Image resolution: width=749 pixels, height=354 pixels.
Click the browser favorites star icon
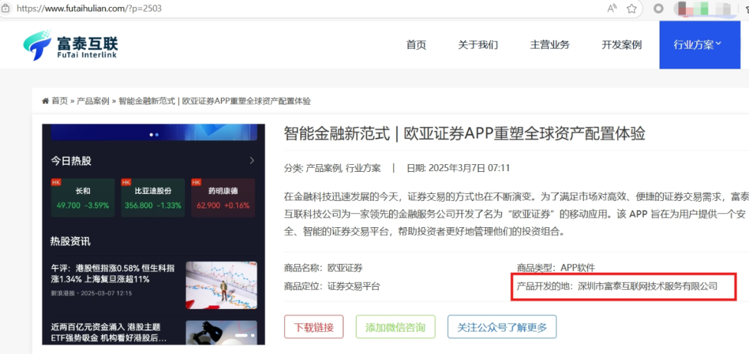(x=632, y=8)
